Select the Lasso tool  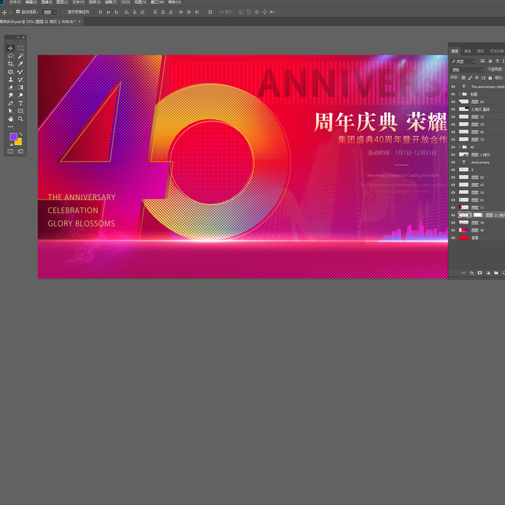click(10, 56)
